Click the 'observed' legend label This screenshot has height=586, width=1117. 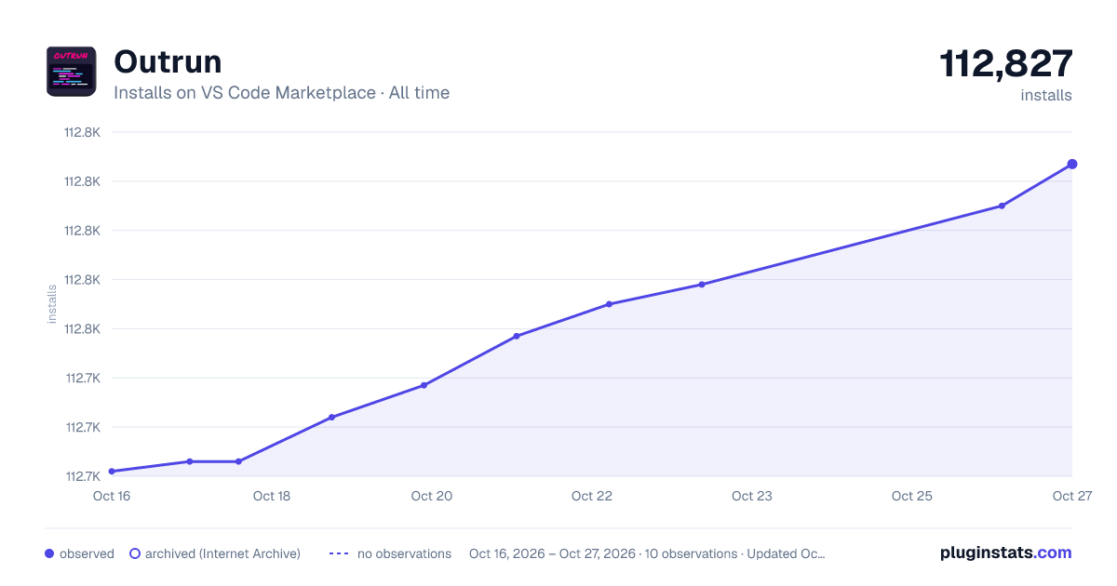(87, 553)
